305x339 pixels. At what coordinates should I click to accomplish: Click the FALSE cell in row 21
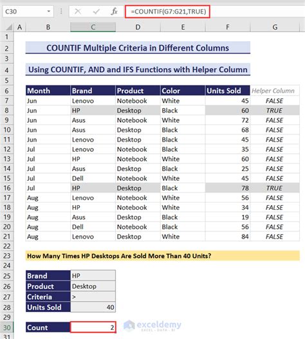tap(275, 237)
